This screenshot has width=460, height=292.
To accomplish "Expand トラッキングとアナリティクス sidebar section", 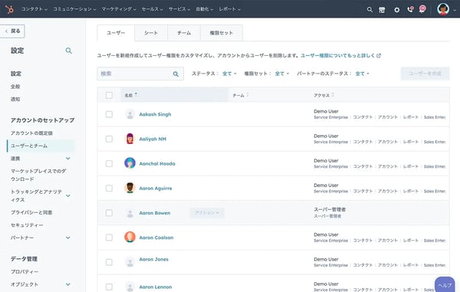I will tap(68, 196).
